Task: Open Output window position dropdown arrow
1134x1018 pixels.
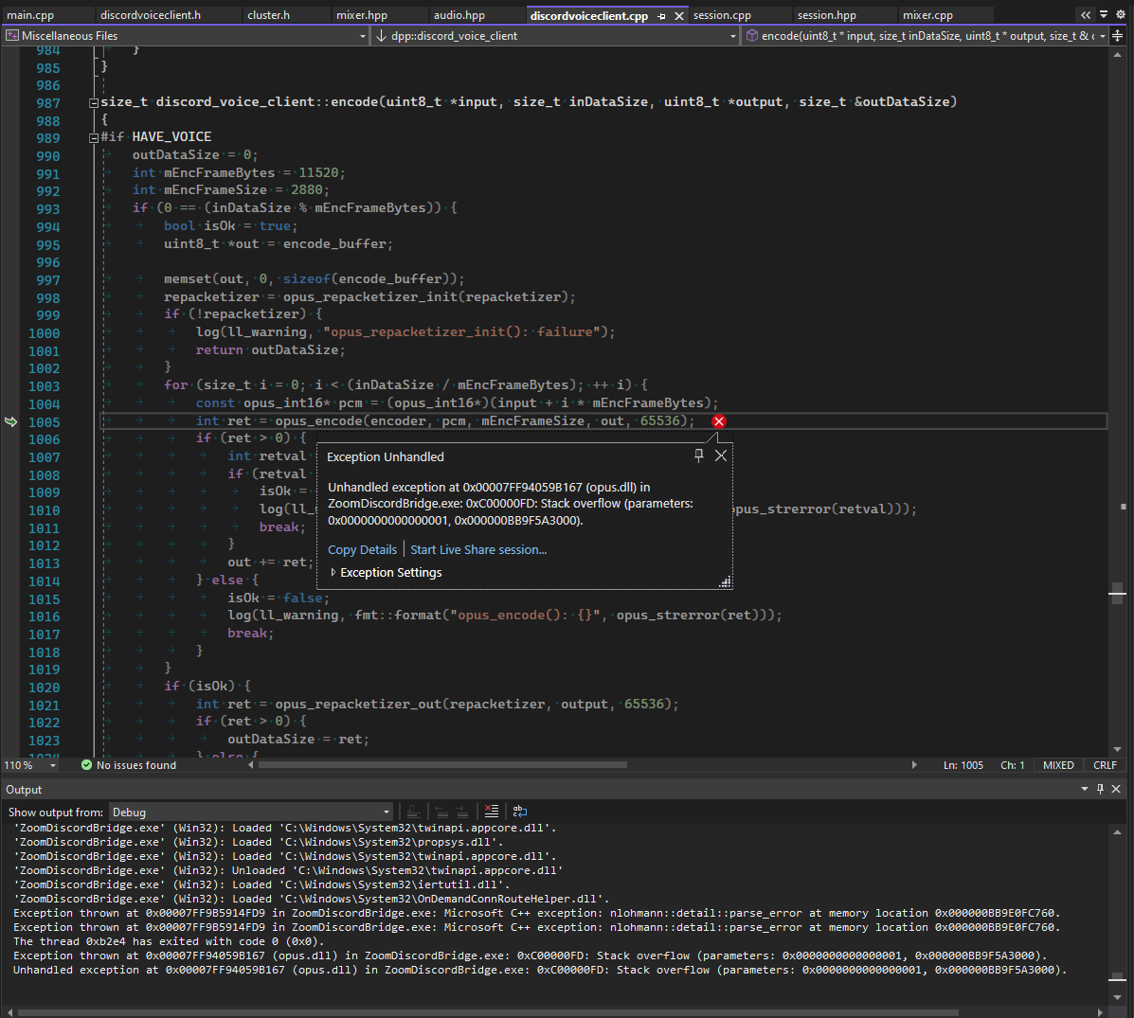Action: click(x=1085, y=789)
